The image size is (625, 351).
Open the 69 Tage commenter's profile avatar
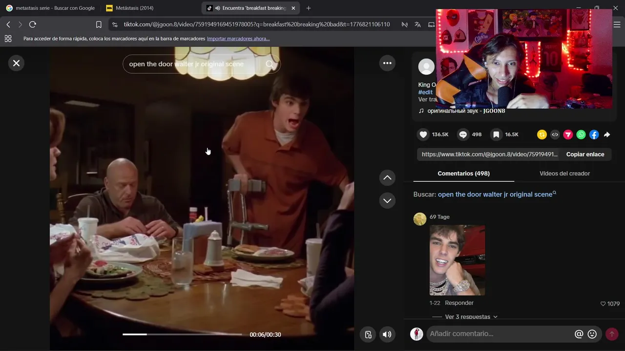pos(420,219)
